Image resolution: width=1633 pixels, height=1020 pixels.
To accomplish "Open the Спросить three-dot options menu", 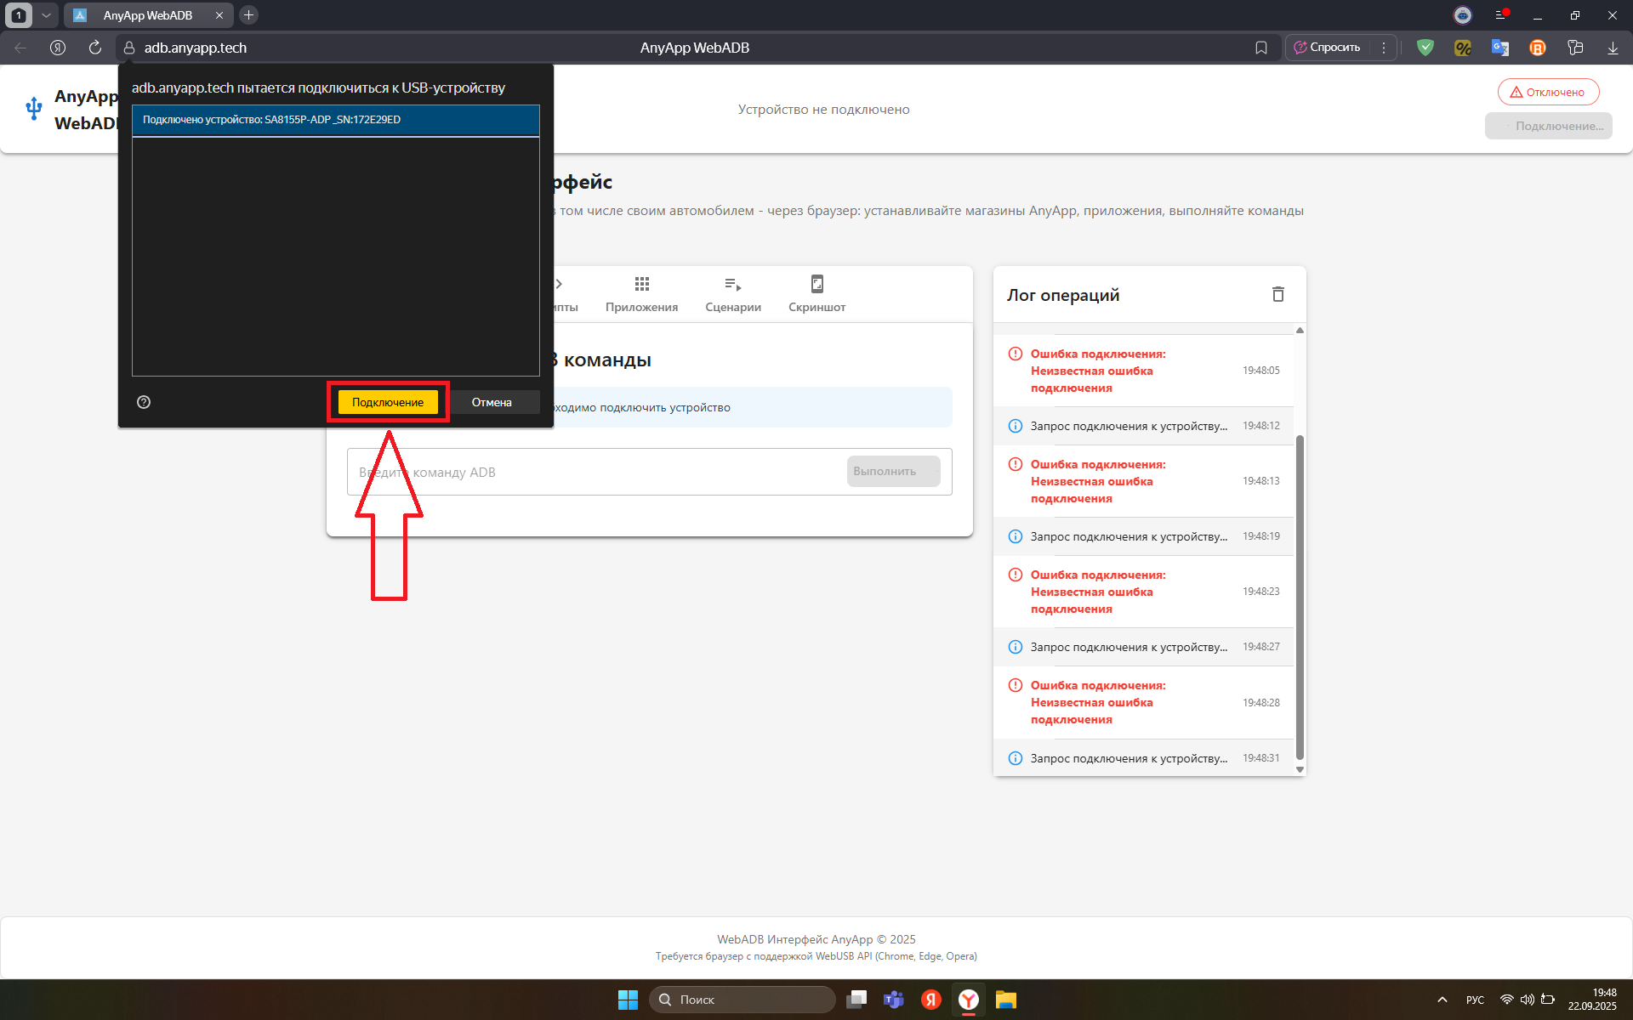I will point(1384,48).
